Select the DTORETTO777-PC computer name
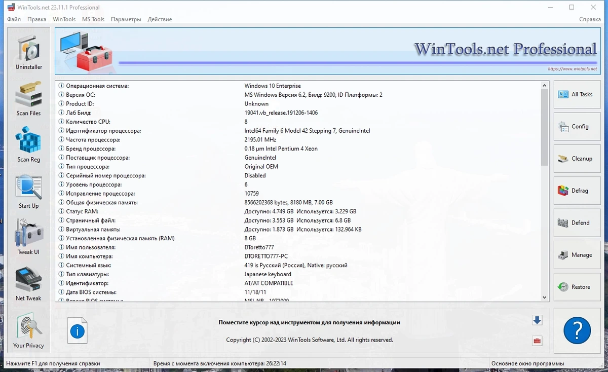 (266, 256)
